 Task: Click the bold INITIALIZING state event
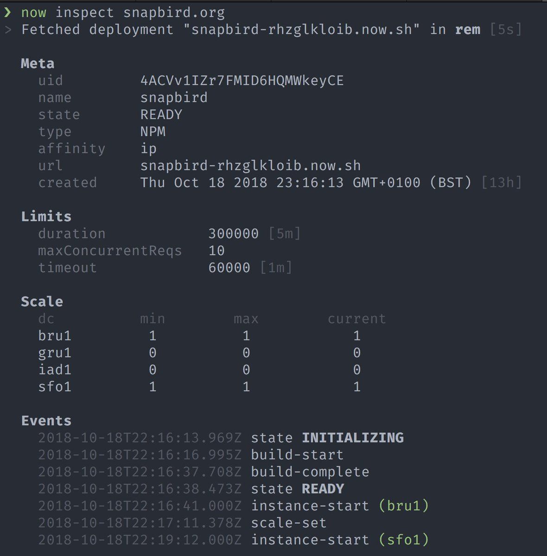(353, 438)
